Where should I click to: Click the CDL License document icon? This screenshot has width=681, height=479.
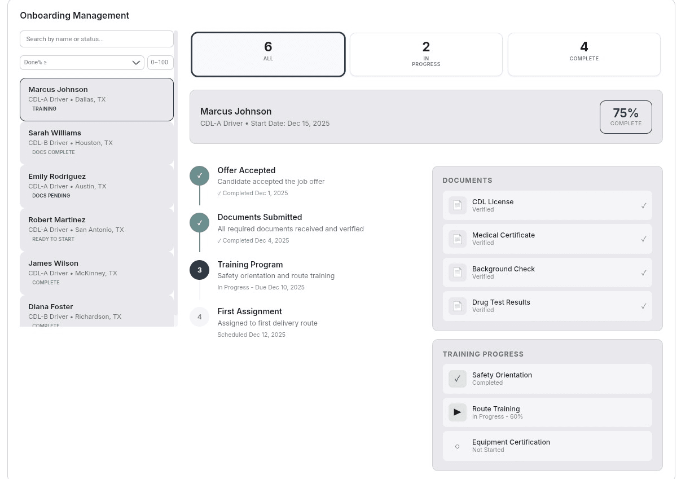coord(458,205)
